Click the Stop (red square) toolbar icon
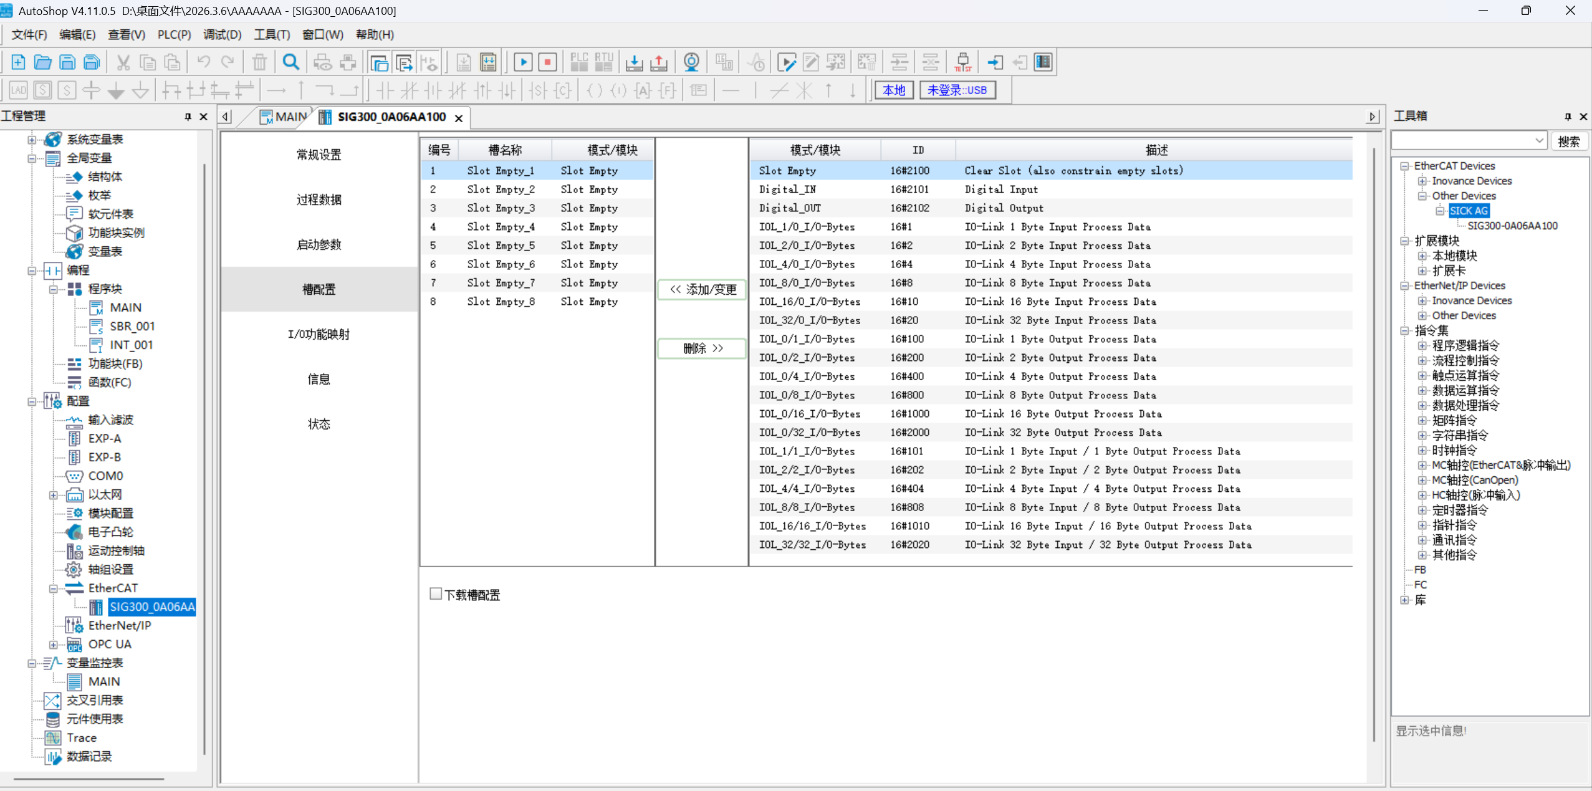 click(x=547, y=62)
